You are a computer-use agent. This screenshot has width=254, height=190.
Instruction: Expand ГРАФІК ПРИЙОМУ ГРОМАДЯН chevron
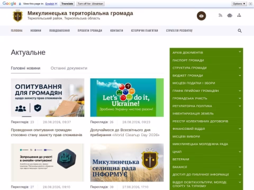pyautogui.click(x=240, y=91)
